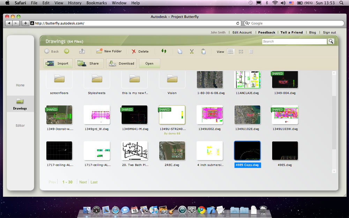Select 1349U-STR240 thumbnail
This screenshot has width=349, height=218.
coord(172,115)
